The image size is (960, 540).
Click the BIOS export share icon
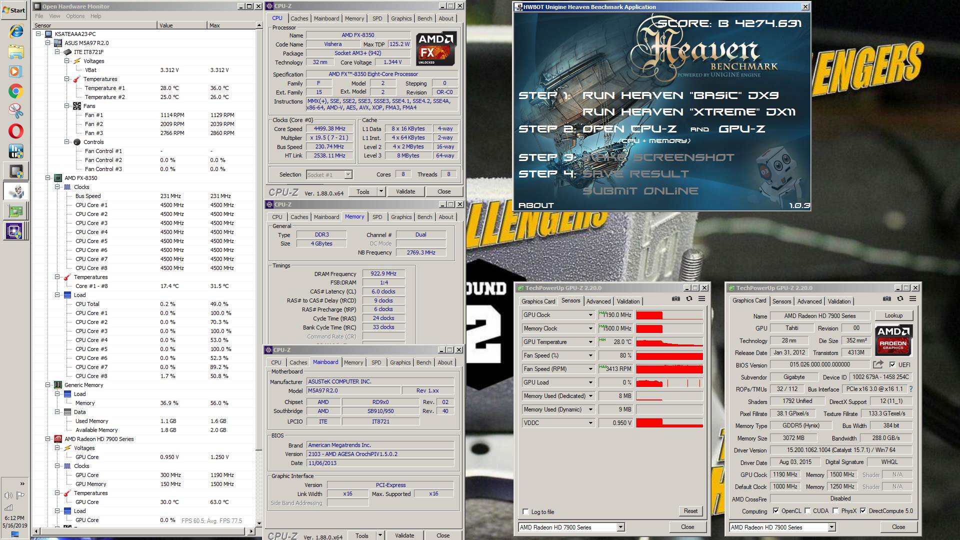click(x=878, y=364)
